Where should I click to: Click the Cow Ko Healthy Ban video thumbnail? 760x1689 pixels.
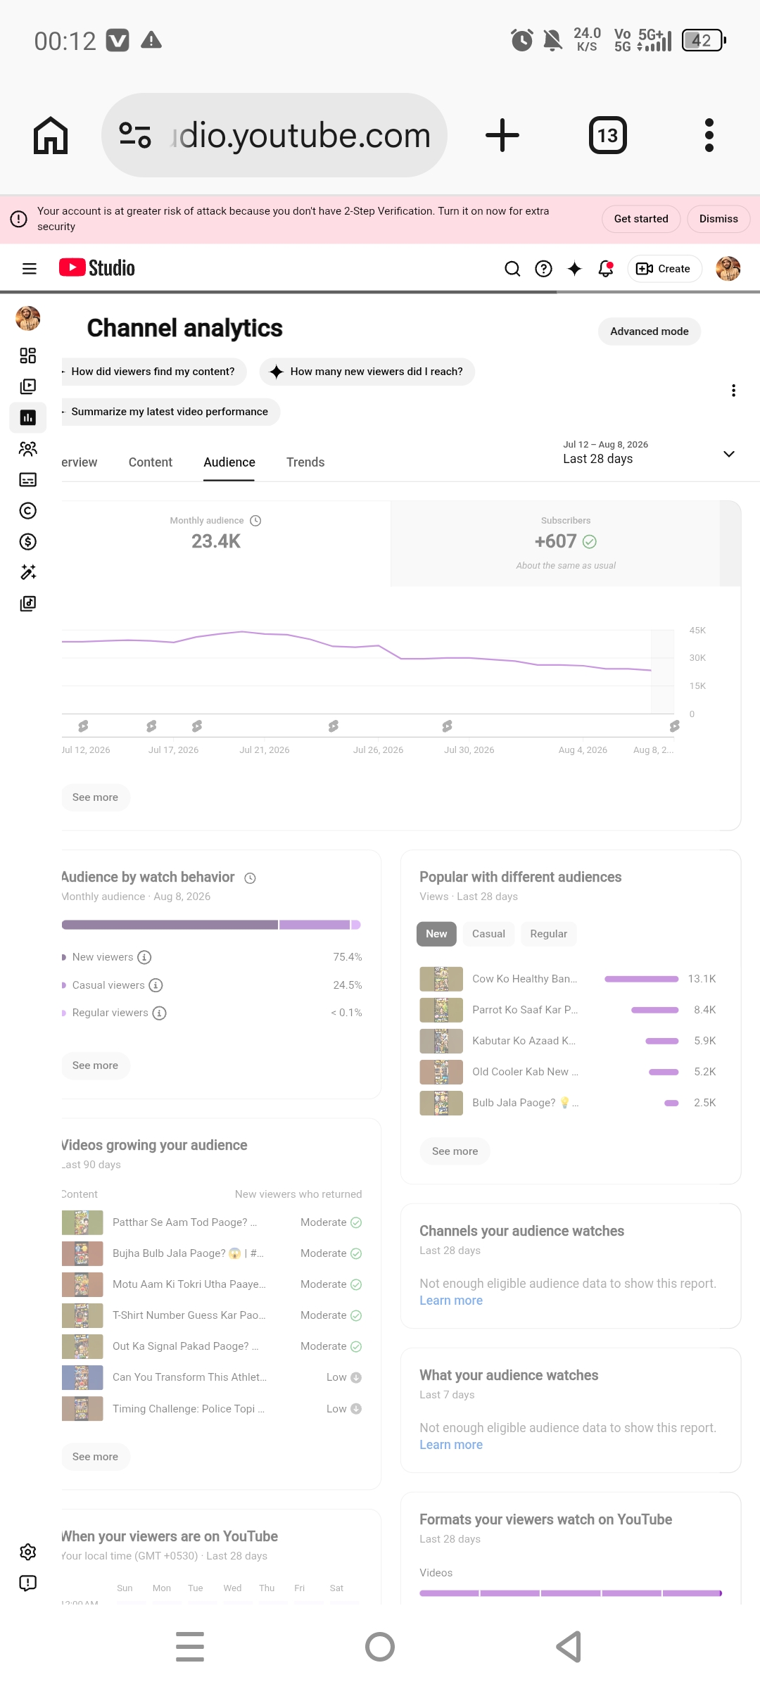(x=441, y=979)
